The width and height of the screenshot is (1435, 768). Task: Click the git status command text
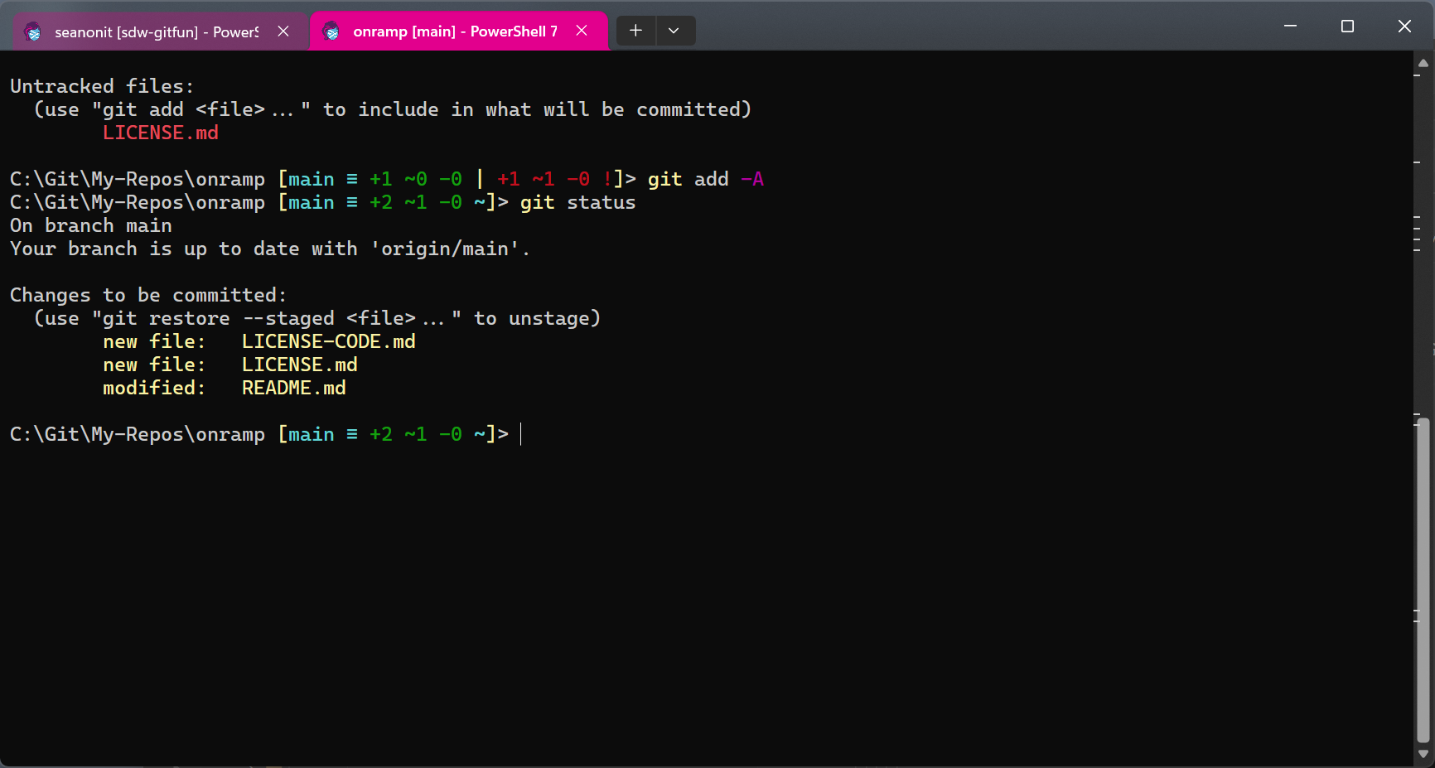[577, 201]
